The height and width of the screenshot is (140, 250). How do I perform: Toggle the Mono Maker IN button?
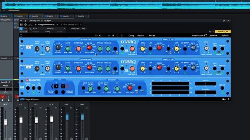tap(83, 88)
